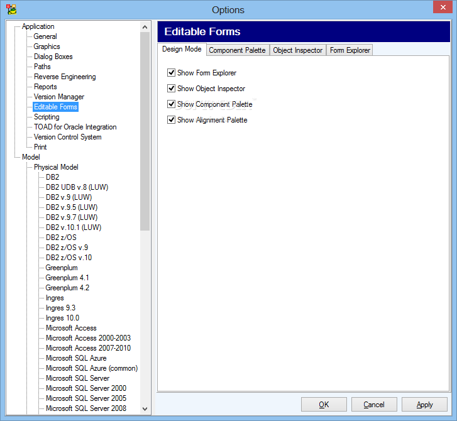Select DB2 z/OS v.10

tap(69, 258)
